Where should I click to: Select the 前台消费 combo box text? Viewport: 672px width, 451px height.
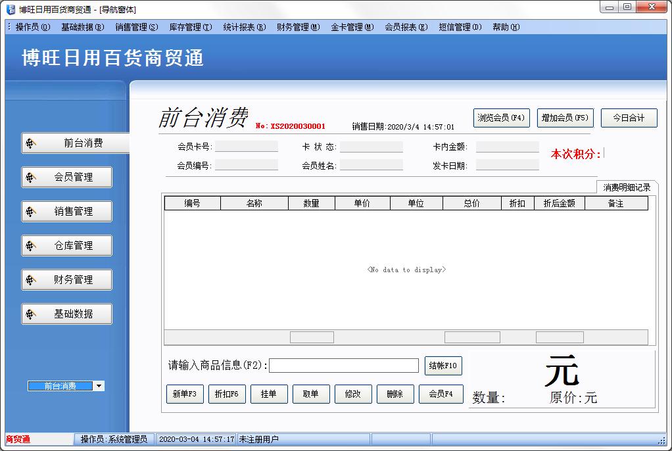pos(60,386)
